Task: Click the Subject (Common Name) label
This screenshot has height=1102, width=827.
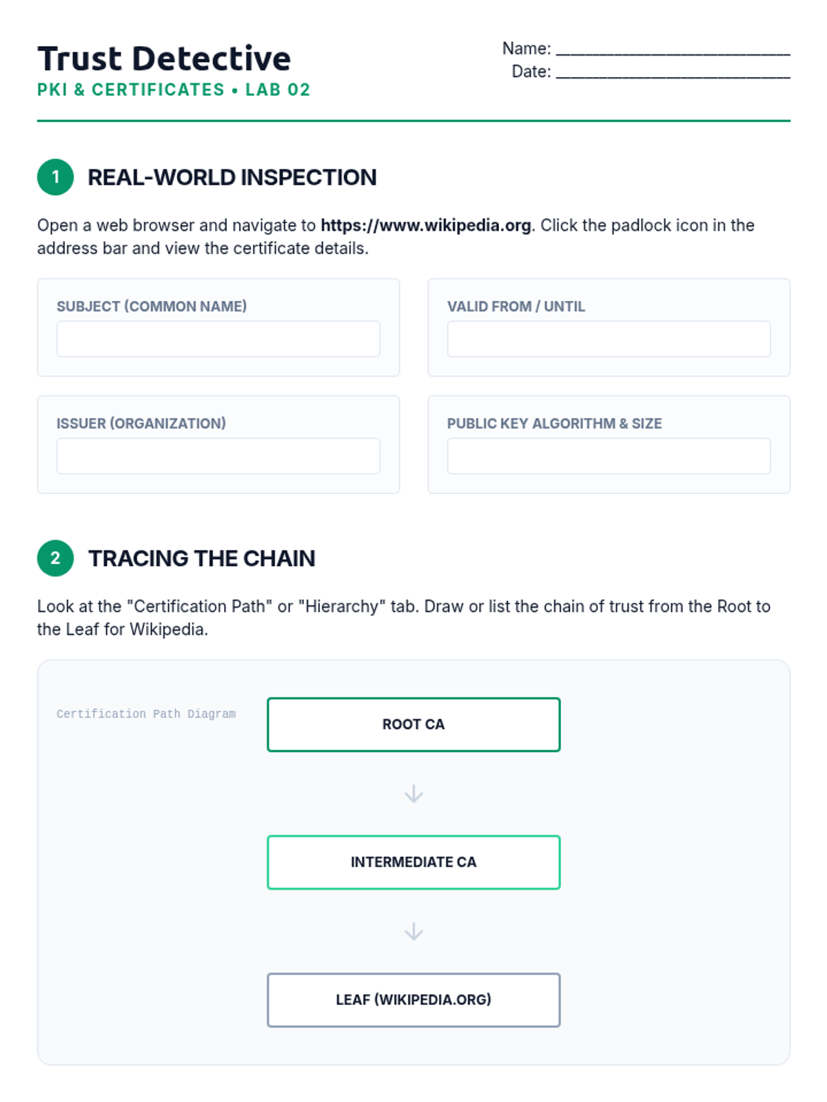Action: [152, 306]
